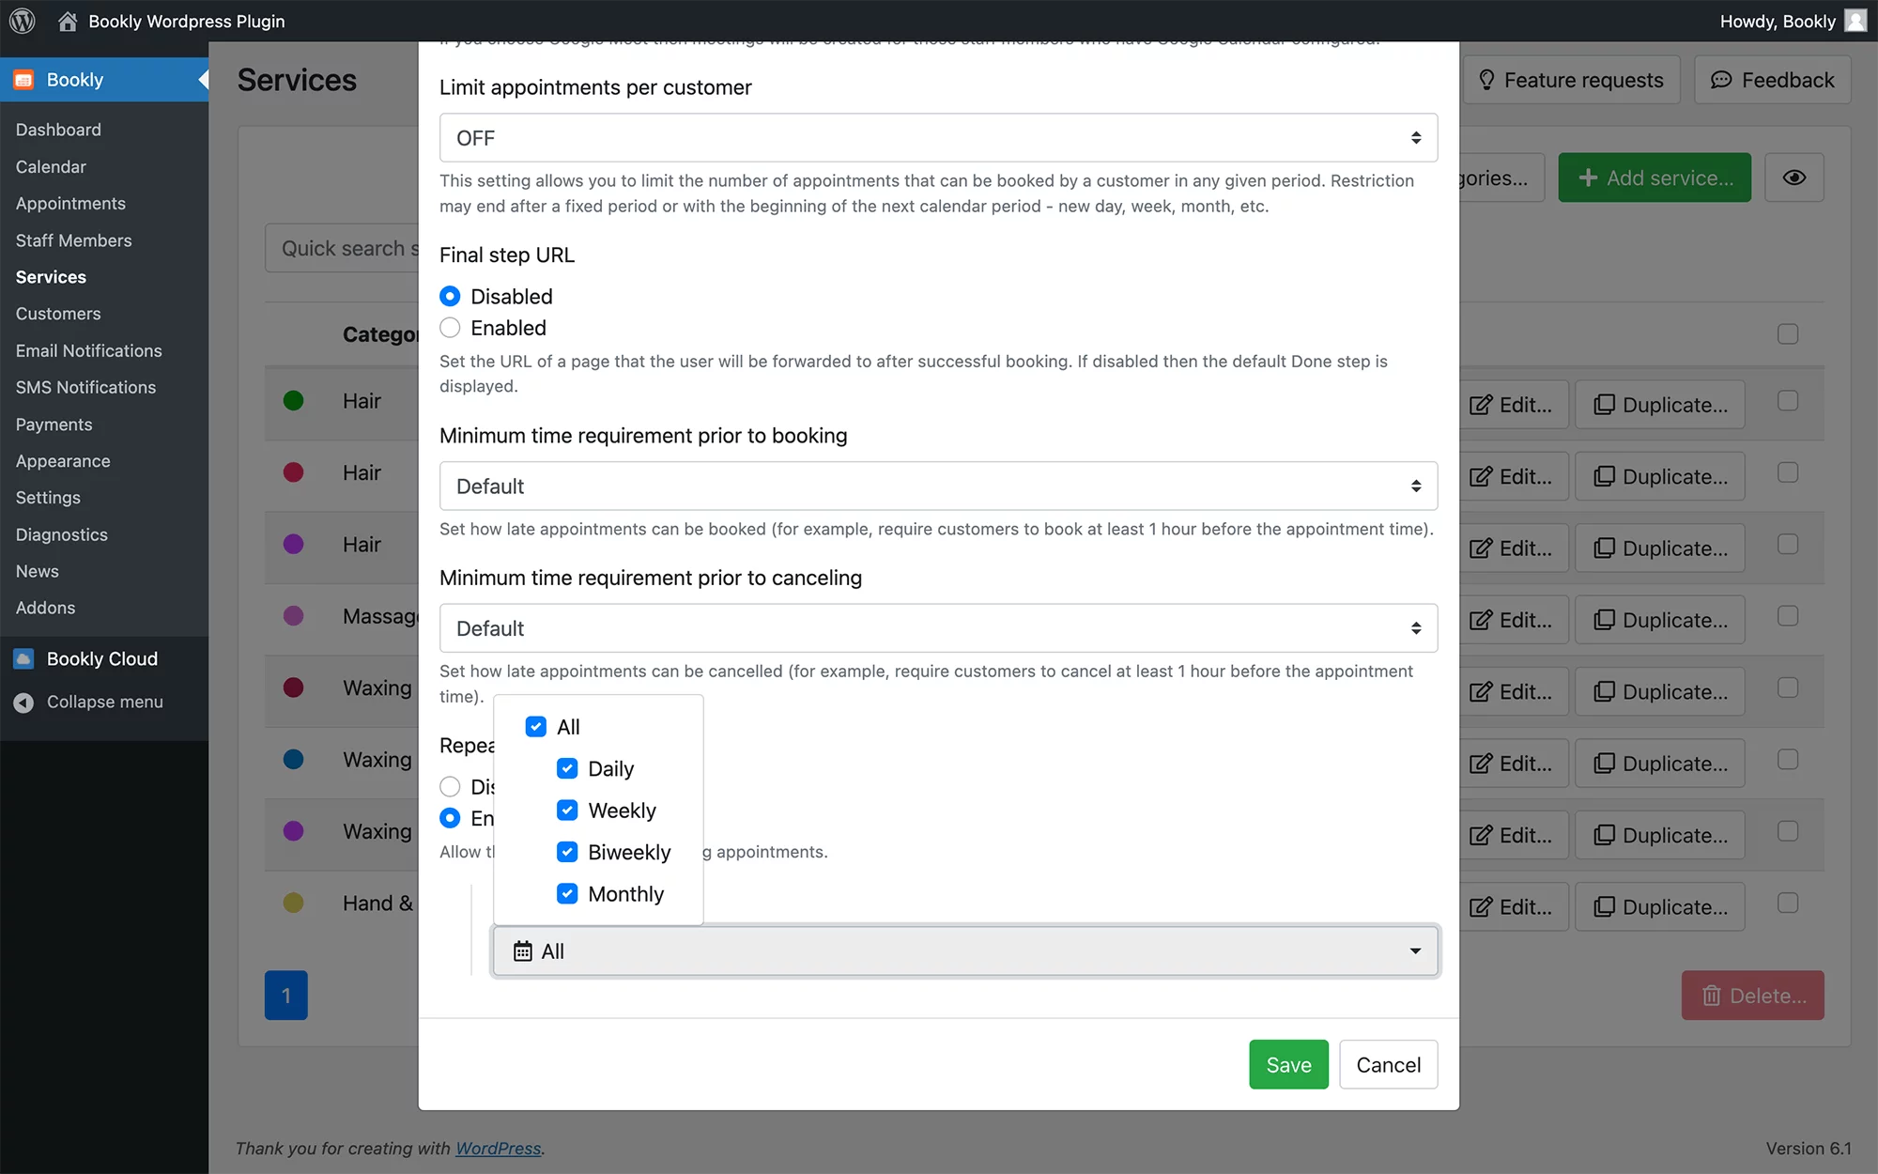This screenshot has height=1174, width=1878.
Task: Open SMS Notifications in sidebar menu
Action: (x=85, y=387)
